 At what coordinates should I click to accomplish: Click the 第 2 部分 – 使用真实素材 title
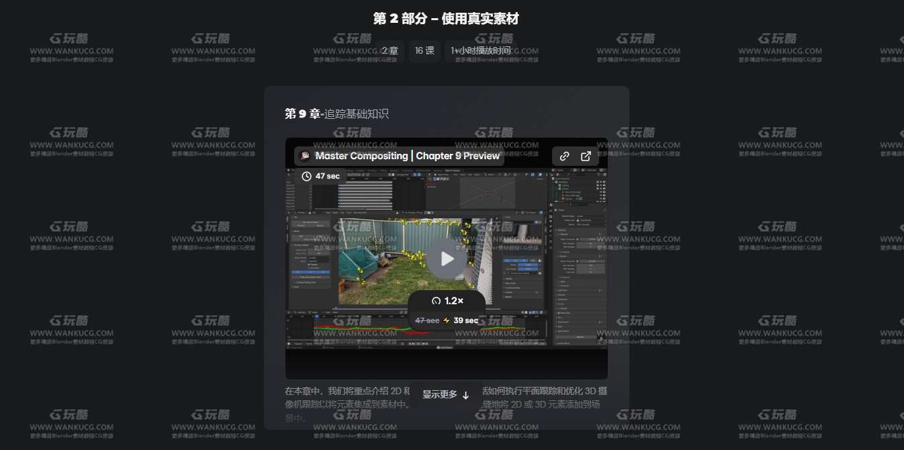pyautogui.click(x=446, y=19)
